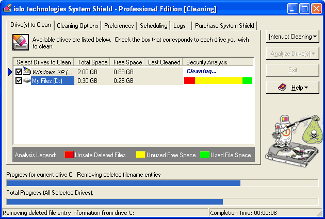Open the Analyze Drive(s) dropdown

click(293, 54)
